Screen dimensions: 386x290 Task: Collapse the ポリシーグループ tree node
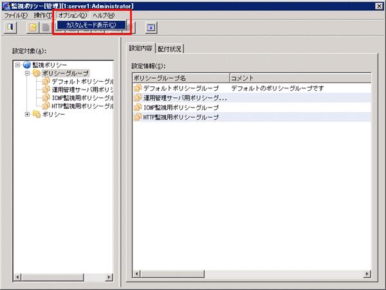coord(27,73)
